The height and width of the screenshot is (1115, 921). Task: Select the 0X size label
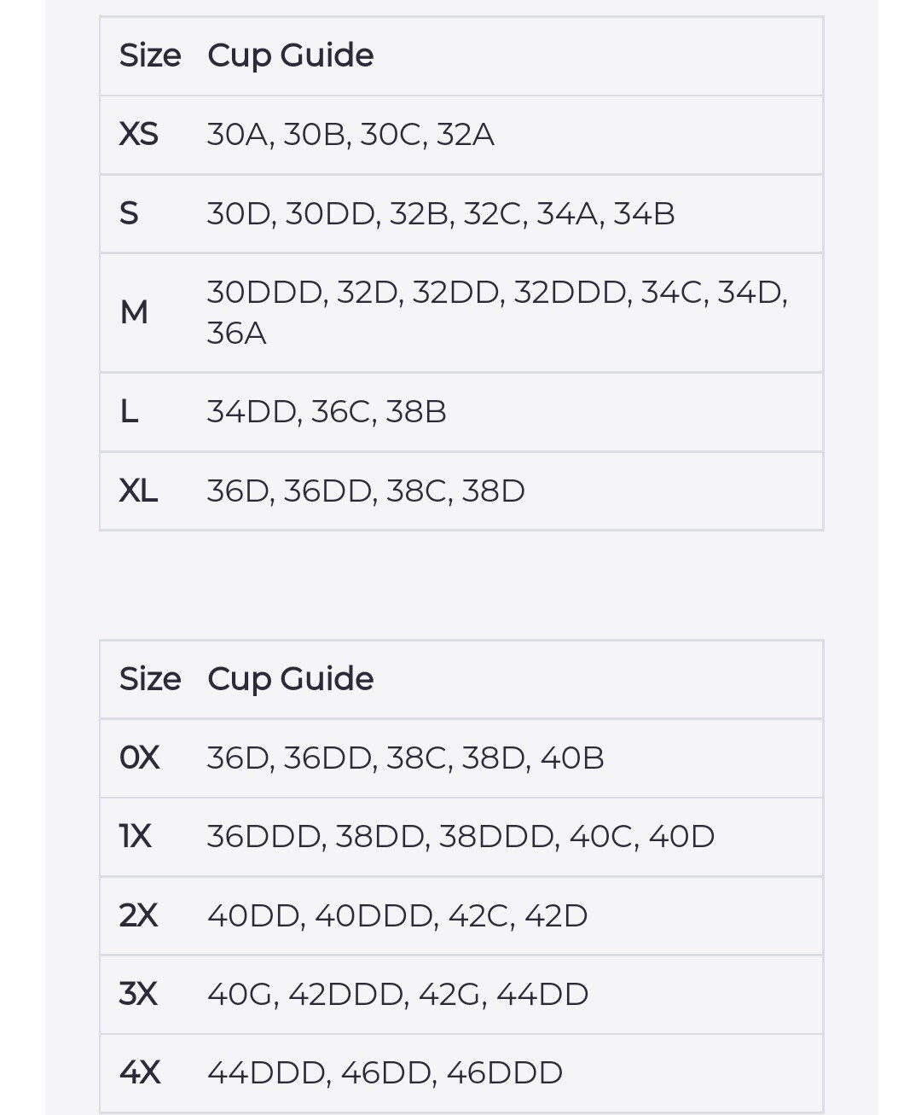139,758
